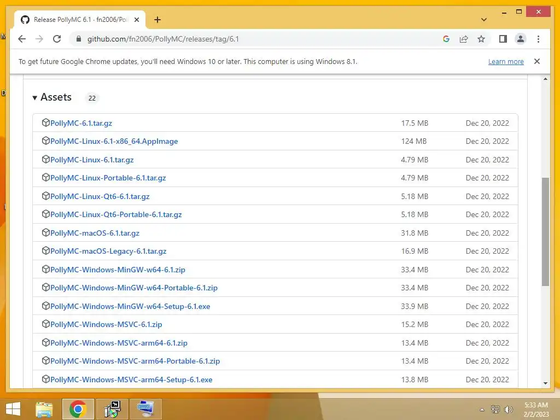Viewport: 560px width, 420px height.
Task: Click the date on PollyMC-6.1.tar.gz row
Action: pyautogui.click(x=487, y=123)
